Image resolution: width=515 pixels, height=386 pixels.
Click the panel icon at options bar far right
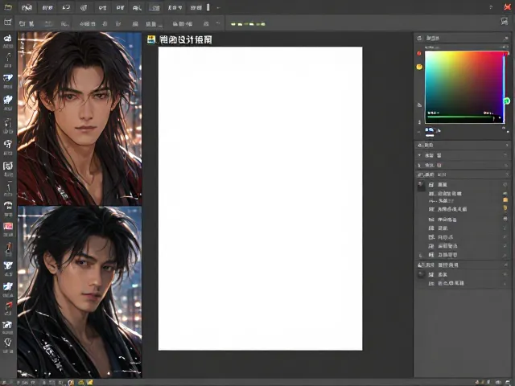click(x=505, y=22)
